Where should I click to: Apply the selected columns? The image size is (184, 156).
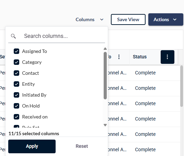[32, 146]
